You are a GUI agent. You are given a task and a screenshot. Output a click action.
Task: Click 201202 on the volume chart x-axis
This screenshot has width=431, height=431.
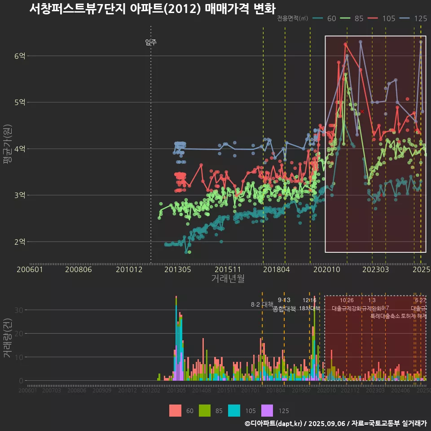tap(151, 390)
